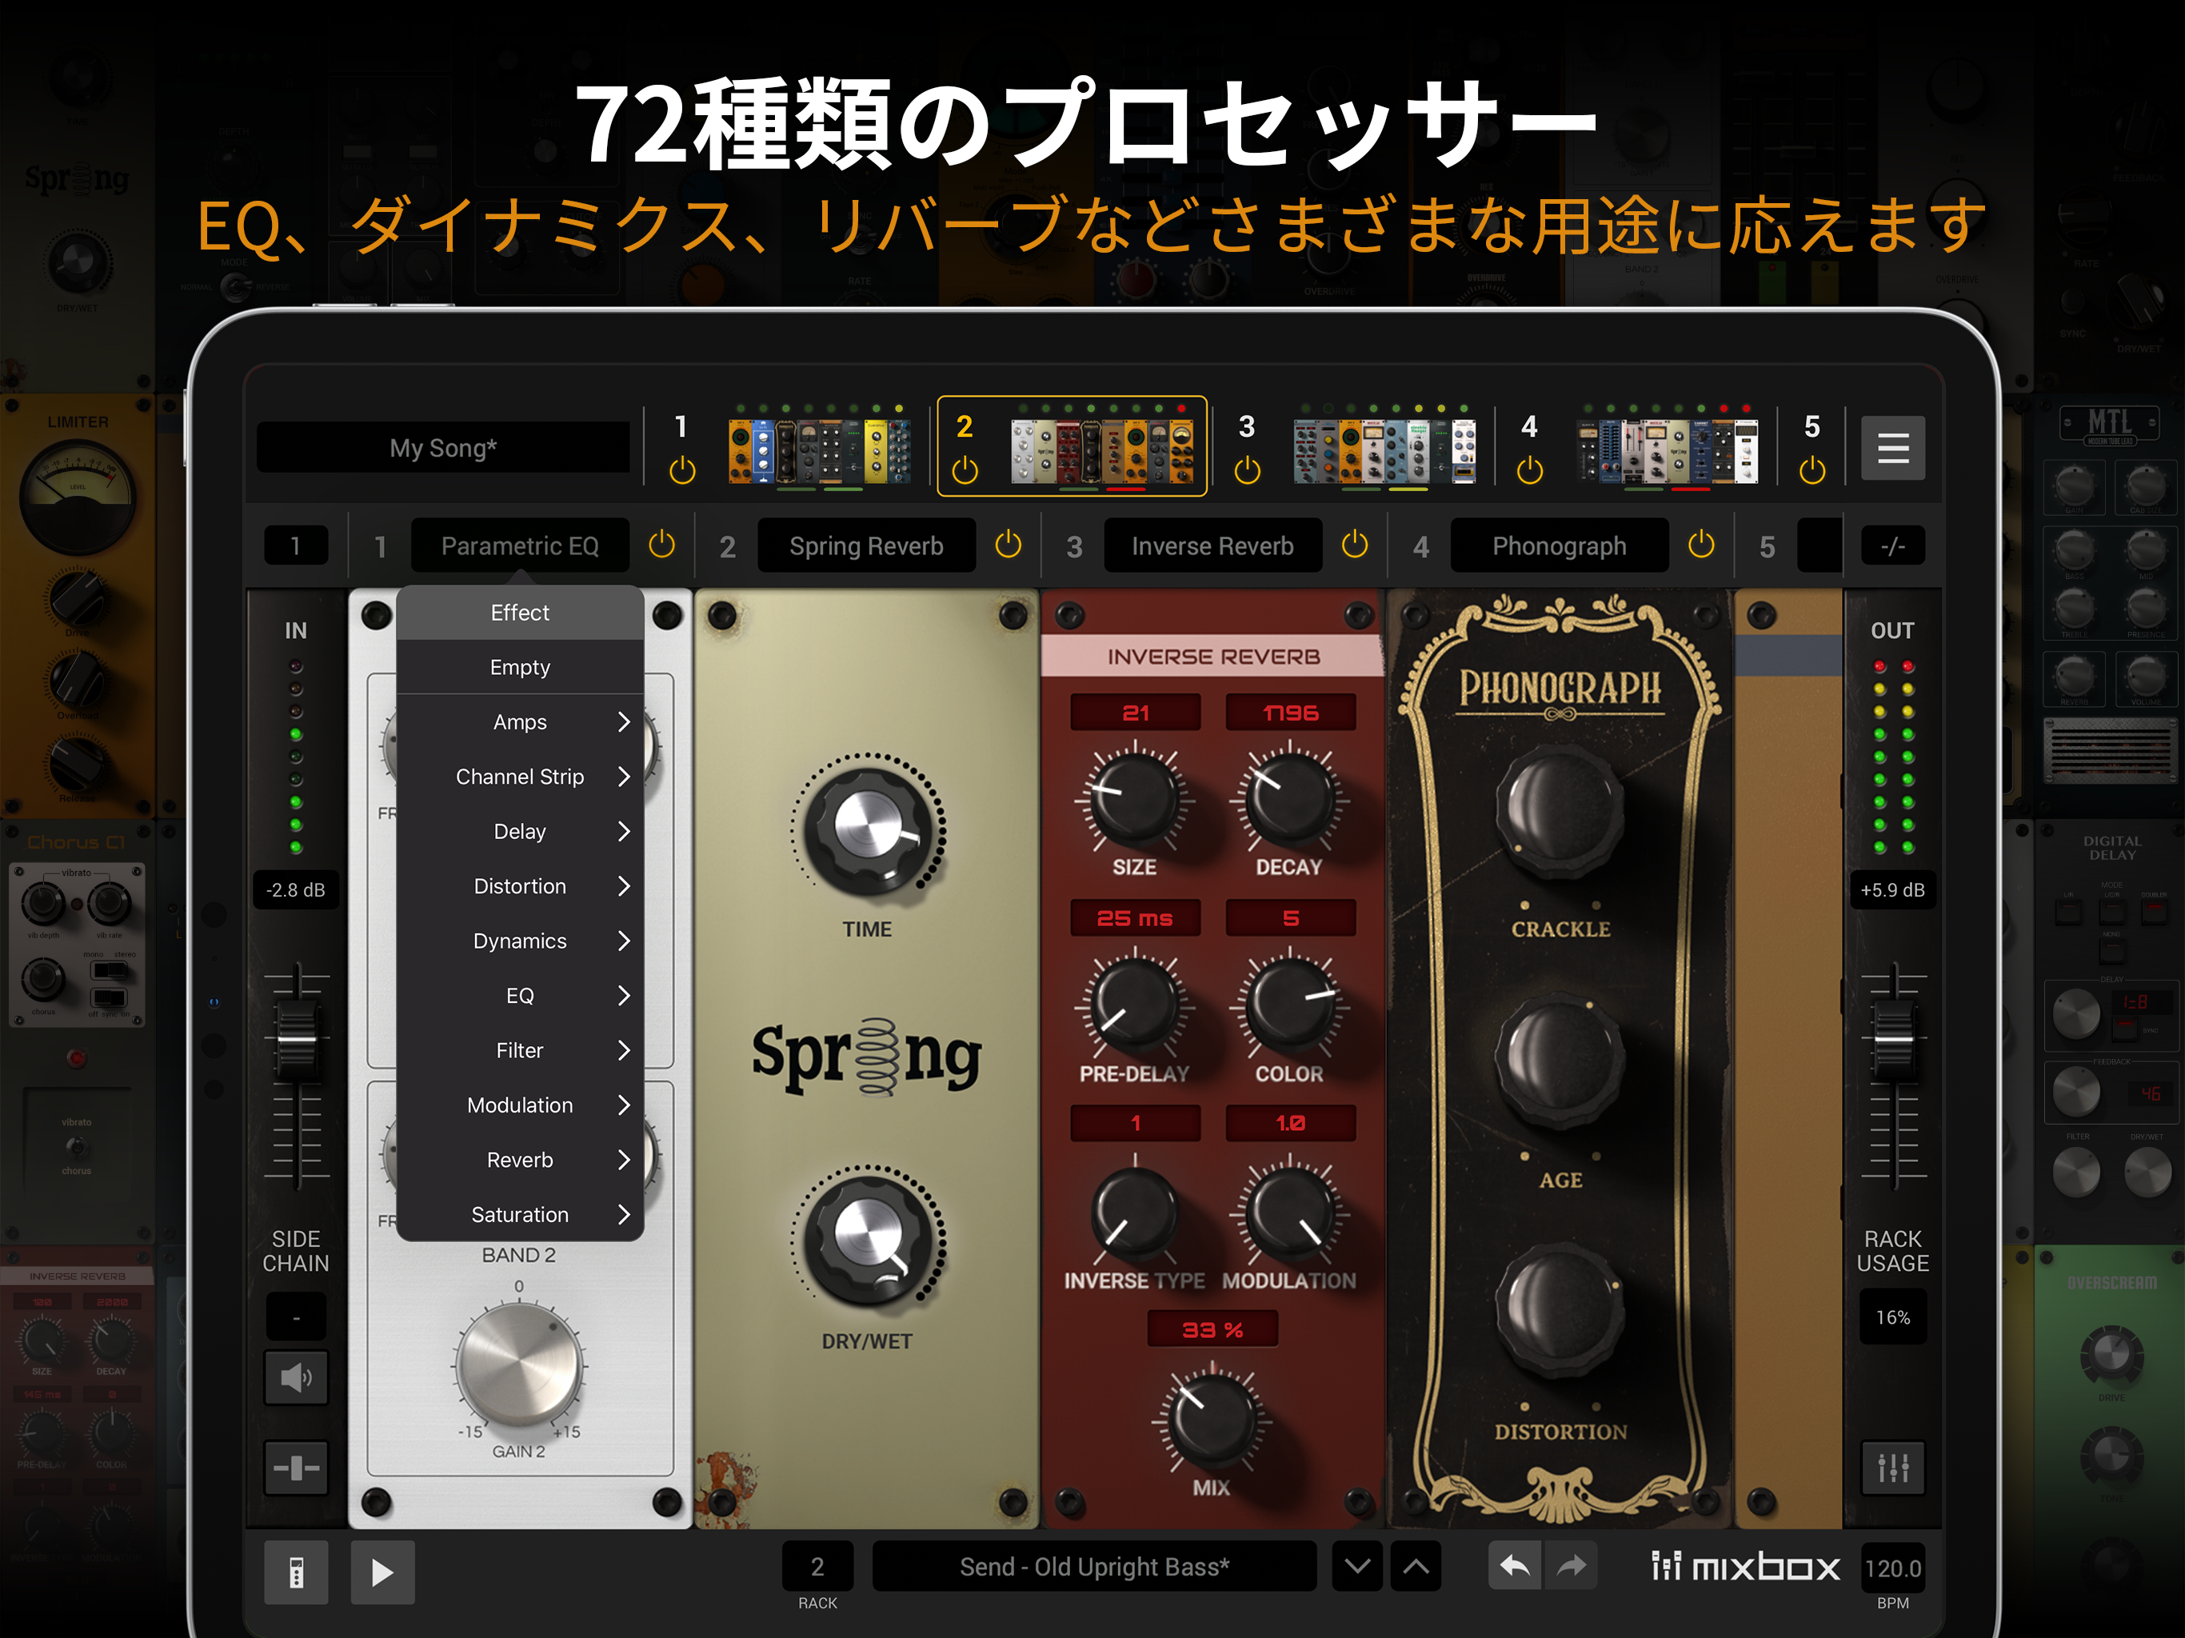Viewport: 2185px width, 1638px height.
Task: Expand the Delay submenu
Action: tap(520, 832)
